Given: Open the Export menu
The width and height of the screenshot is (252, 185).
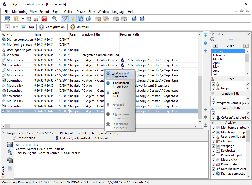Looking at the screenshot, I should [57, 12].
